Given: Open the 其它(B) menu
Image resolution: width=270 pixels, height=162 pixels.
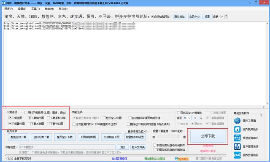Looking at the screenshot, I should pyautogui.click(x=63, y=9).
